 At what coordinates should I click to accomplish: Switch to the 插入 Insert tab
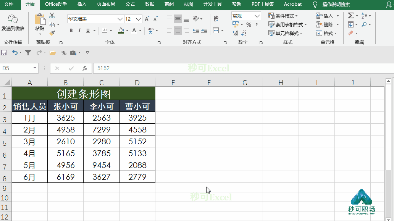coord(82,4)
